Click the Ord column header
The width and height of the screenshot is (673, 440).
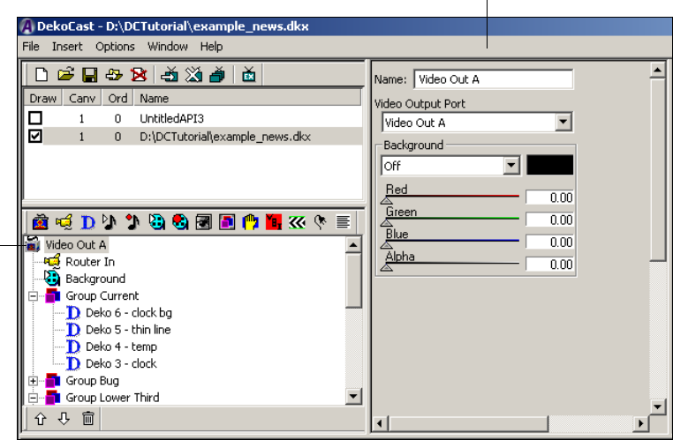(x=117, y=98)
